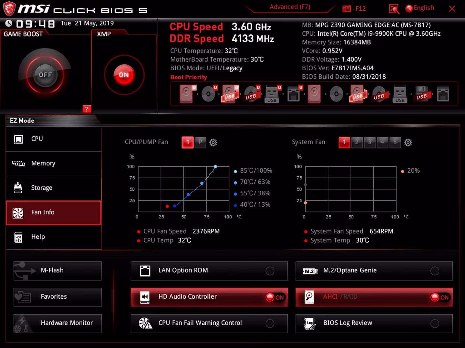Click the red current-temperature dot on CPU graph

pyautogui.click(x=167, y=206)
